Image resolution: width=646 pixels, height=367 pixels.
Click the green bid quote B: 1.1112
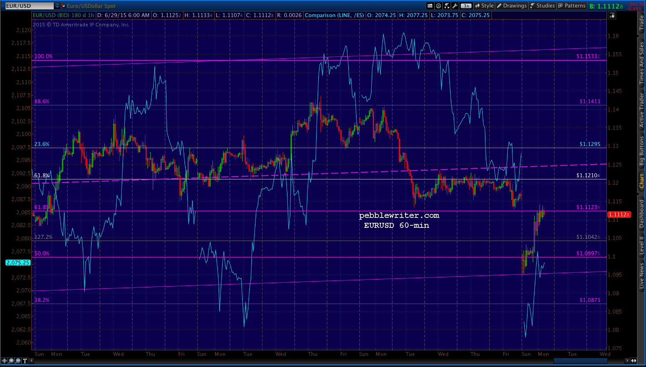(606, 6)
